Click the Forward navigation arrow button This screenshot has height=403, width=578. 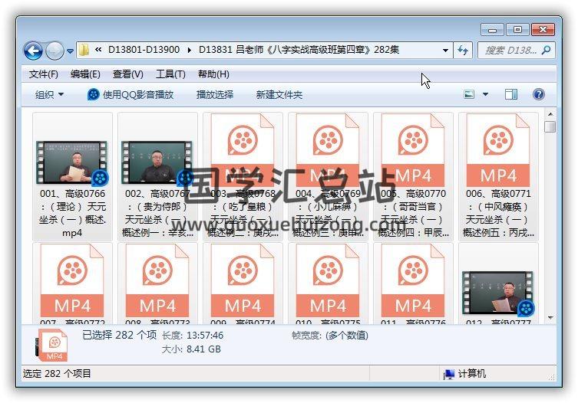(x=54, y=51)
